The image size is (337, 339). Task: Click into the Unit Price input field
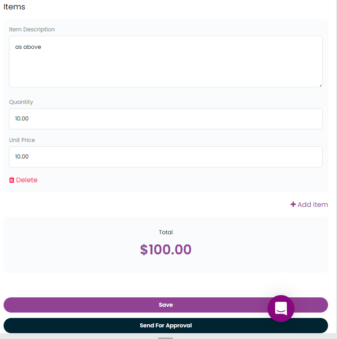[x=166, y=157]
